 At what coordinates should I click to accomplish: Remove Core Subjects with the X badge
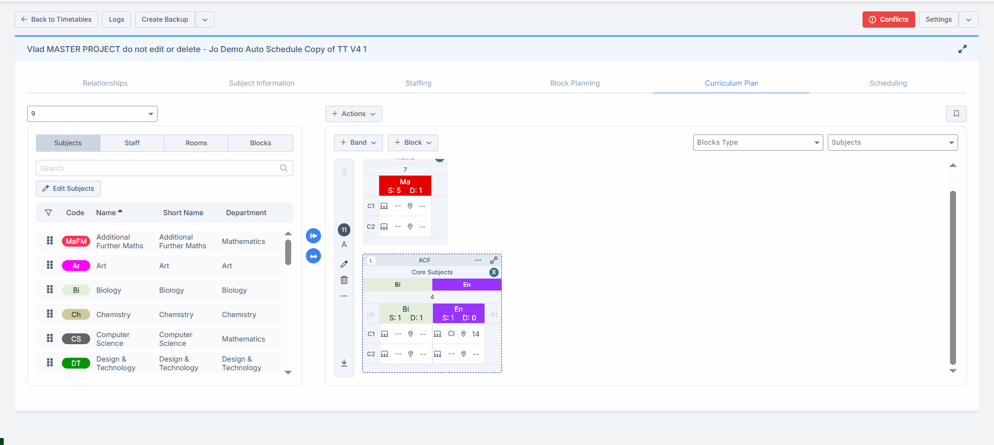click(494, 272)
